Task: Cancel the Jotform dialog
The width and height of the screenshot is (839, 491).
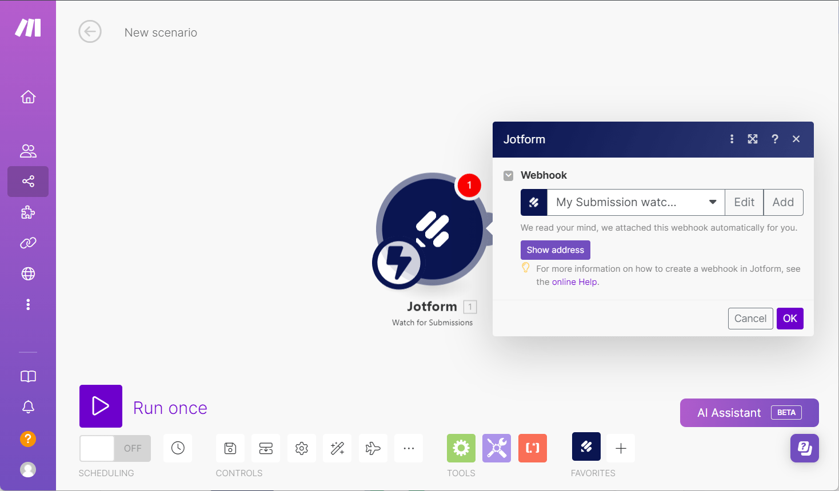Action: pos(750,319)
